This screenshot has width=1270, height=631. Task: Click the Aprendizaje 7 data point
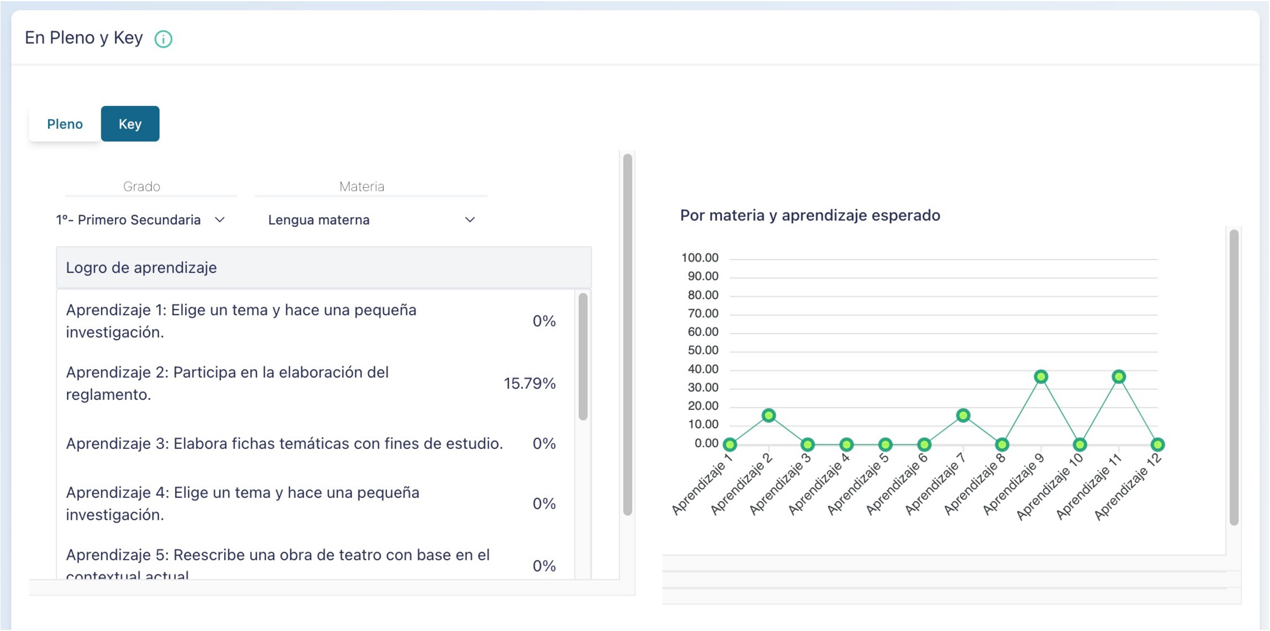click(x=963, y=415)
